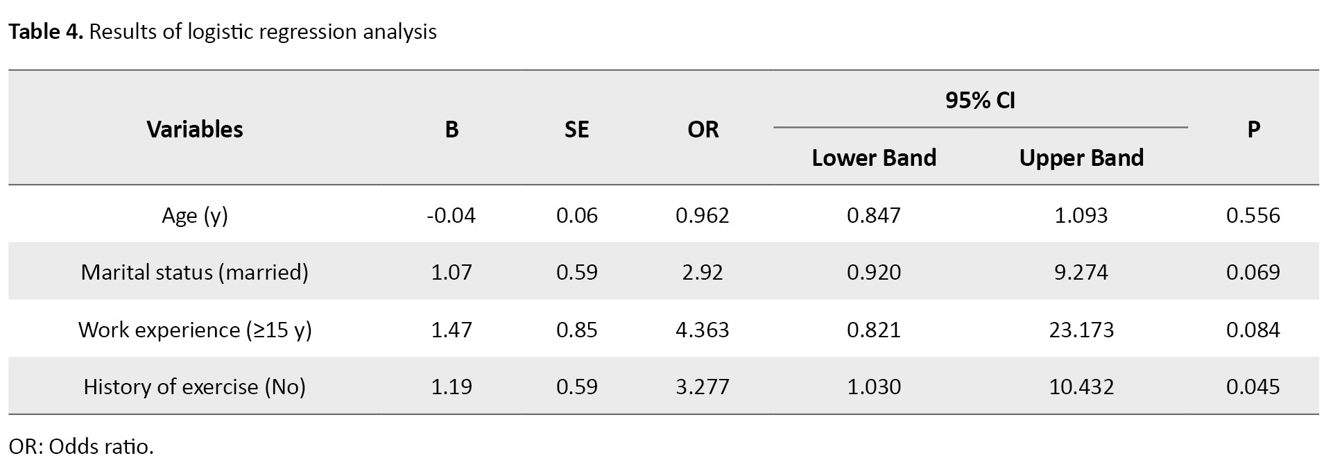This screenshot has height=474, width=1333.
Task: Click the SE column header
Action: click(x=576, y=129)
